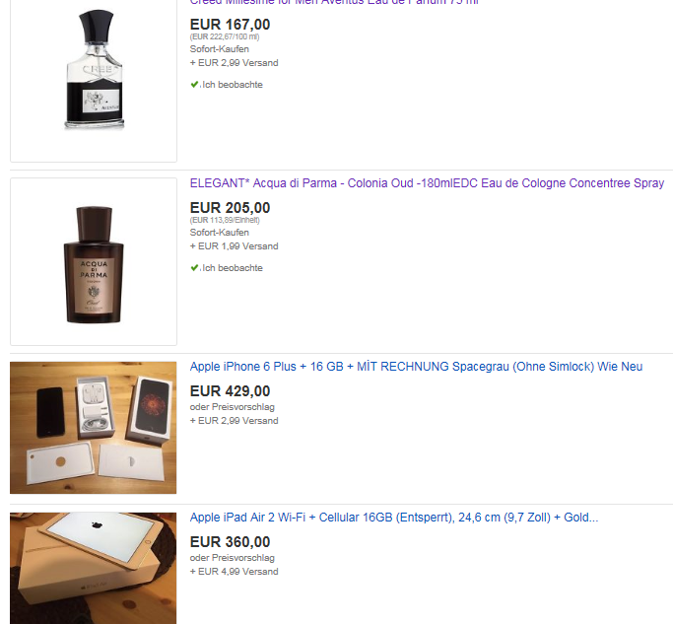Screen dimensions: 673x624
Task: Open the iPad Air 2 photo thumbnail
Action: click(x=94, y=568)
